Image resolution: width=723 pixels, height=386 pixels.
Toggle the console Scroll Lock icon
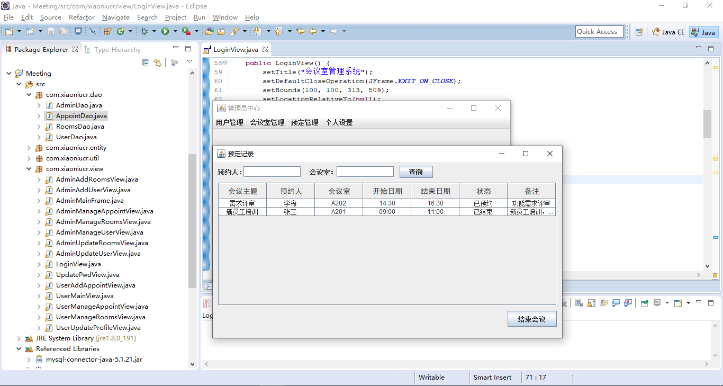tap(591, 303)
